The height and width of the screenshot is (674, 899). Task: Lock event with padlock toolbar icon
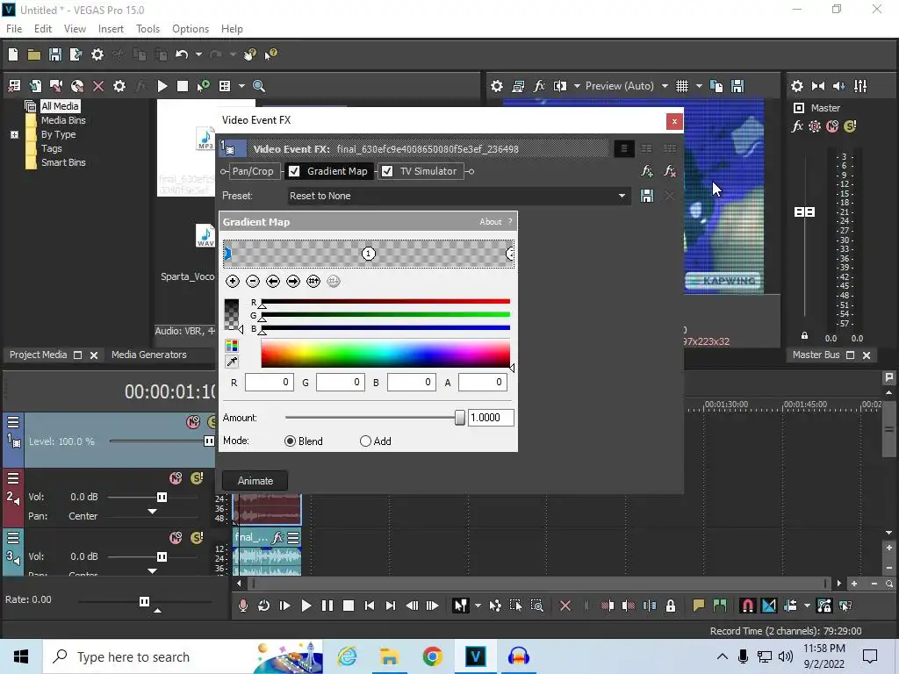click(x=670, y=606)
